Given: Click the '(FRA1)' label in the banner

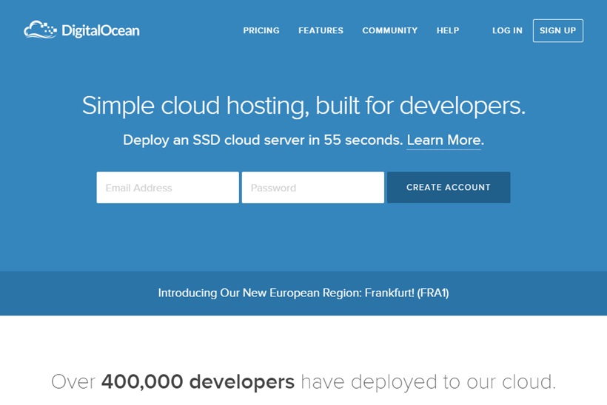Looking at the screenshot, I should [433, 293].
